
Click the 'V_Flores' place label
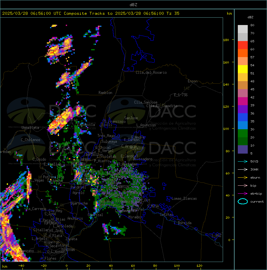48,258
